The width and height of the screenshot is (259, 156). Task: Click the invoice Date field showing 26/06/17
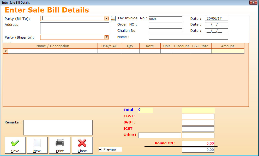coord(216,18)
